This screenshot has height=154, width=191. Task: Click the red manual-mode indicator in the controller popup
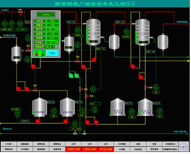coord(37,54)
